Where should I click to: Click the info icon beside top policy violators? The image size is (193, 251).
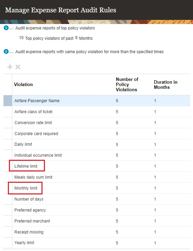point(6,28)
